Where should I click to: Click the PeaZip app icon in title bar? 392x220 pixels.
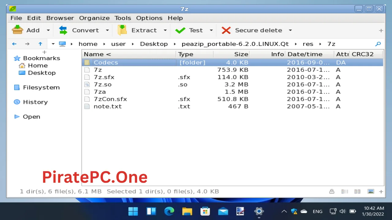tap(13, 9)
